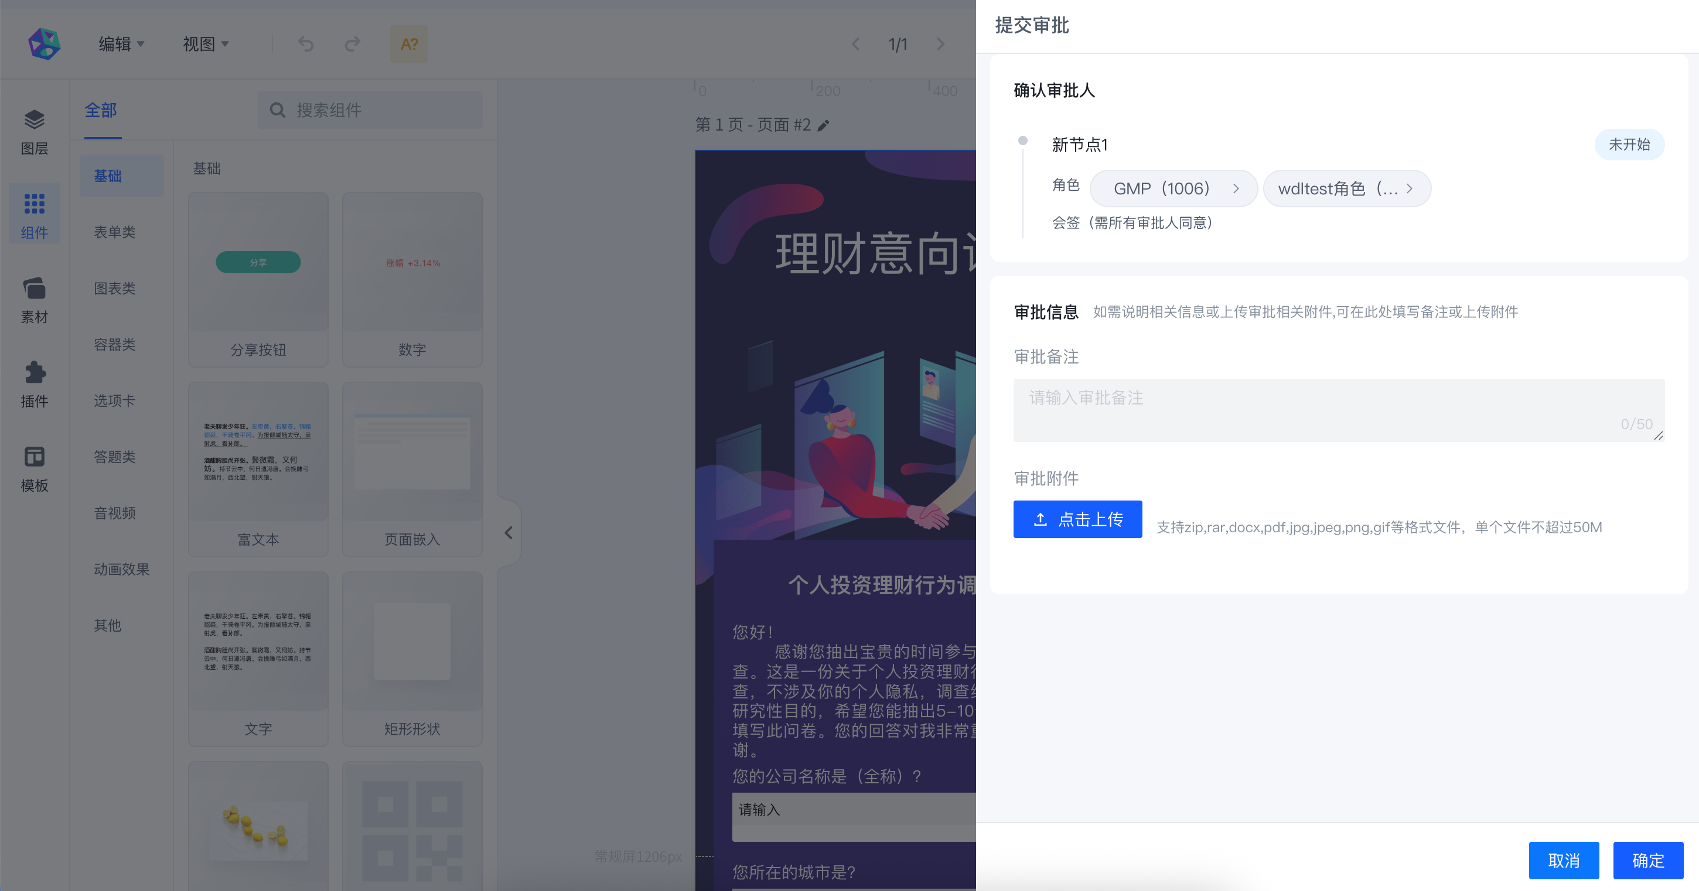1699x891 pixels.
Task: Click the A? font check icon
Action: pos(409,44)
